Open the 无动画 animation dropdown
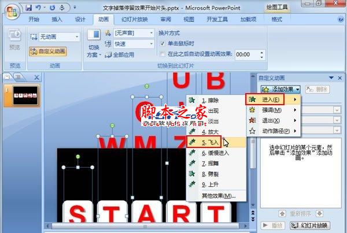 click(x=77, y=37)
